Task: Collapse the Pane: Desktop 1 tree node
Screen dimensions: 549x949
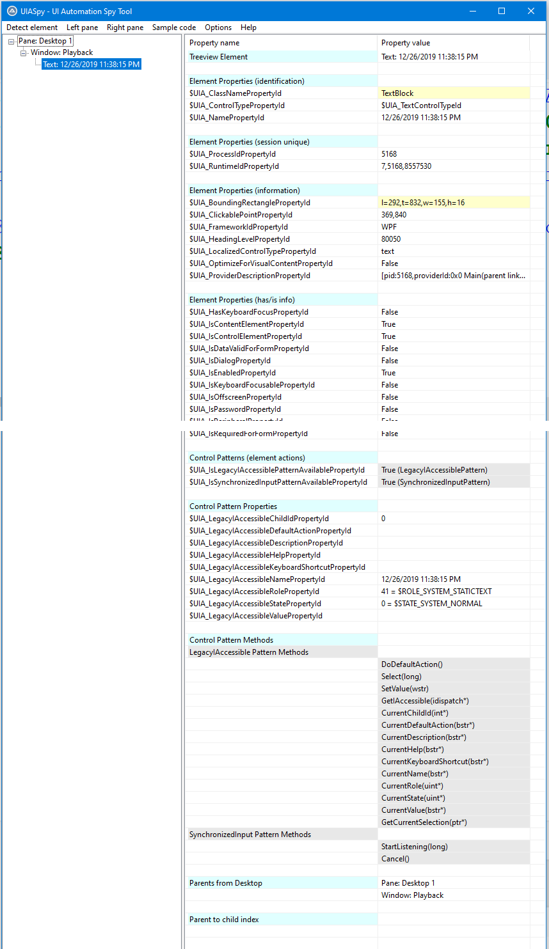Action: pyautogui.click(x=12, y=42)
